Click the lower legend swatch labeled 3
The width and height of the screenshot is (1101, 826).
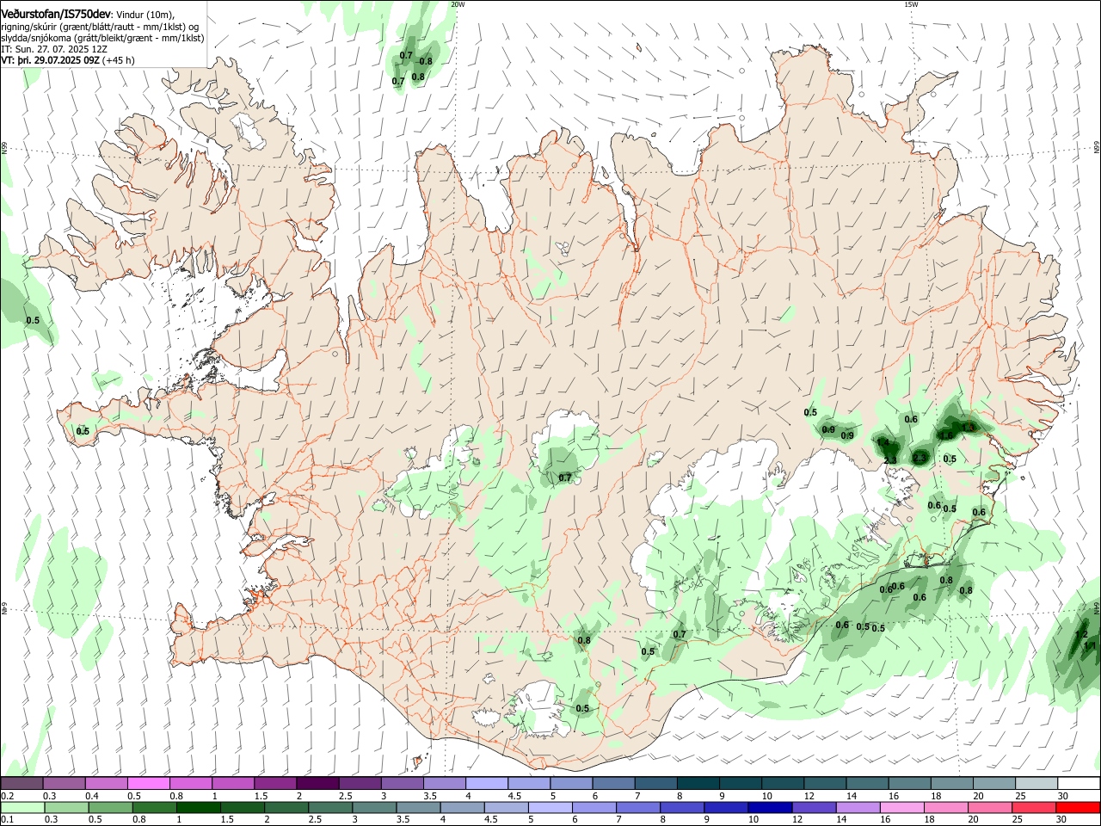tap(373, 807)
